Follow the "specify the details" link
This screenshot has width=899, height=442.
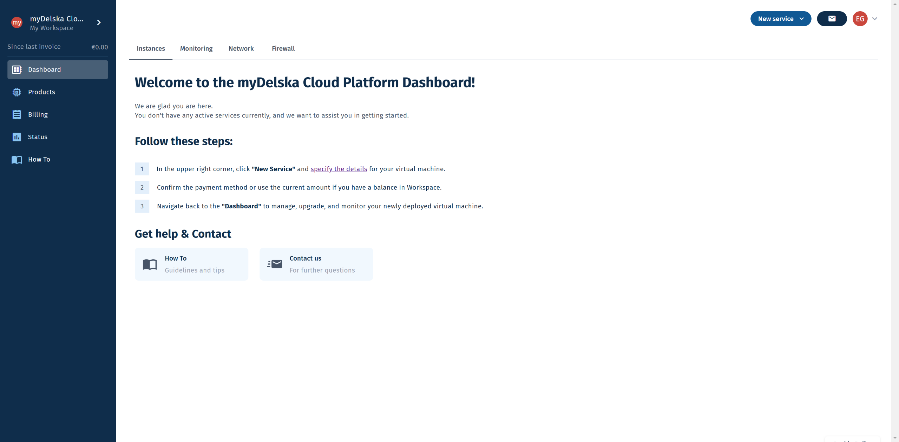pos(339,169)
